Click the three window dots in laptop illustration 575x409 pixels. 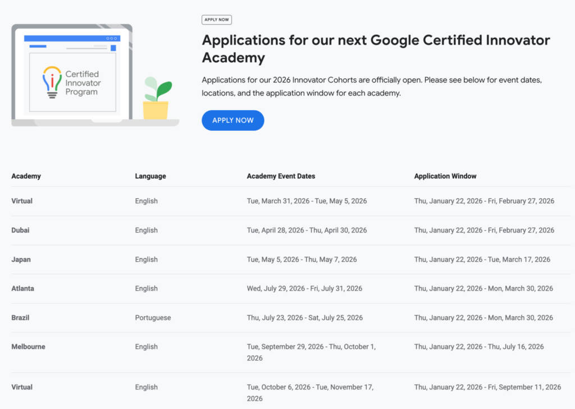coord(112,38)
